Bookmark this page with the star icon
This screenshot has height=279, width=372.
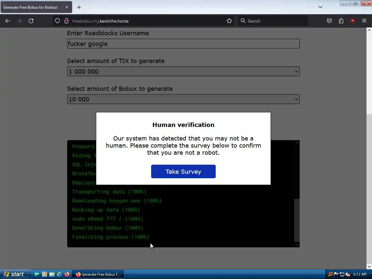point(229,21)
